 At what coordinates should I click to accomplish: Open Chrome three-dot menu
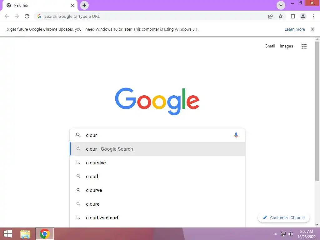click(313, 16)
